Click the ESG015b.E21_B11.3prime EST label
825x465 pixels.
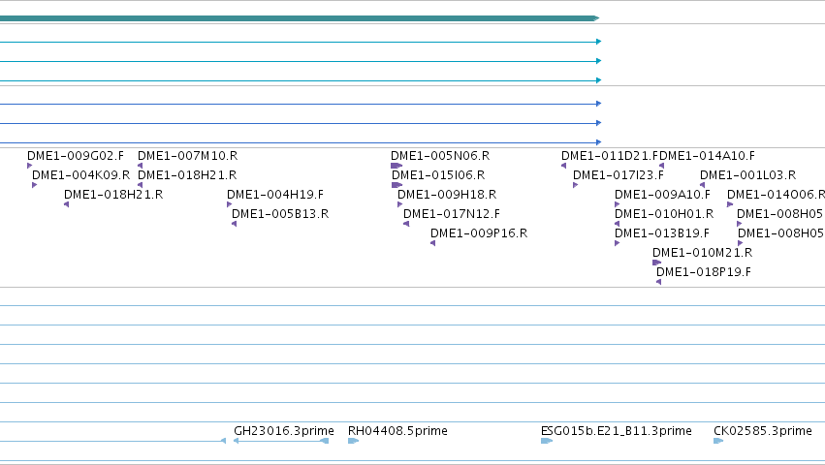point(617,431)
